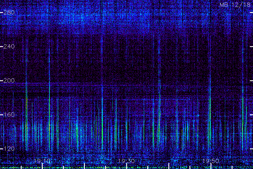This screenshot has width=253, height=169.
Task: Click the time tick mark below 19:30
Action: [127, 166]
